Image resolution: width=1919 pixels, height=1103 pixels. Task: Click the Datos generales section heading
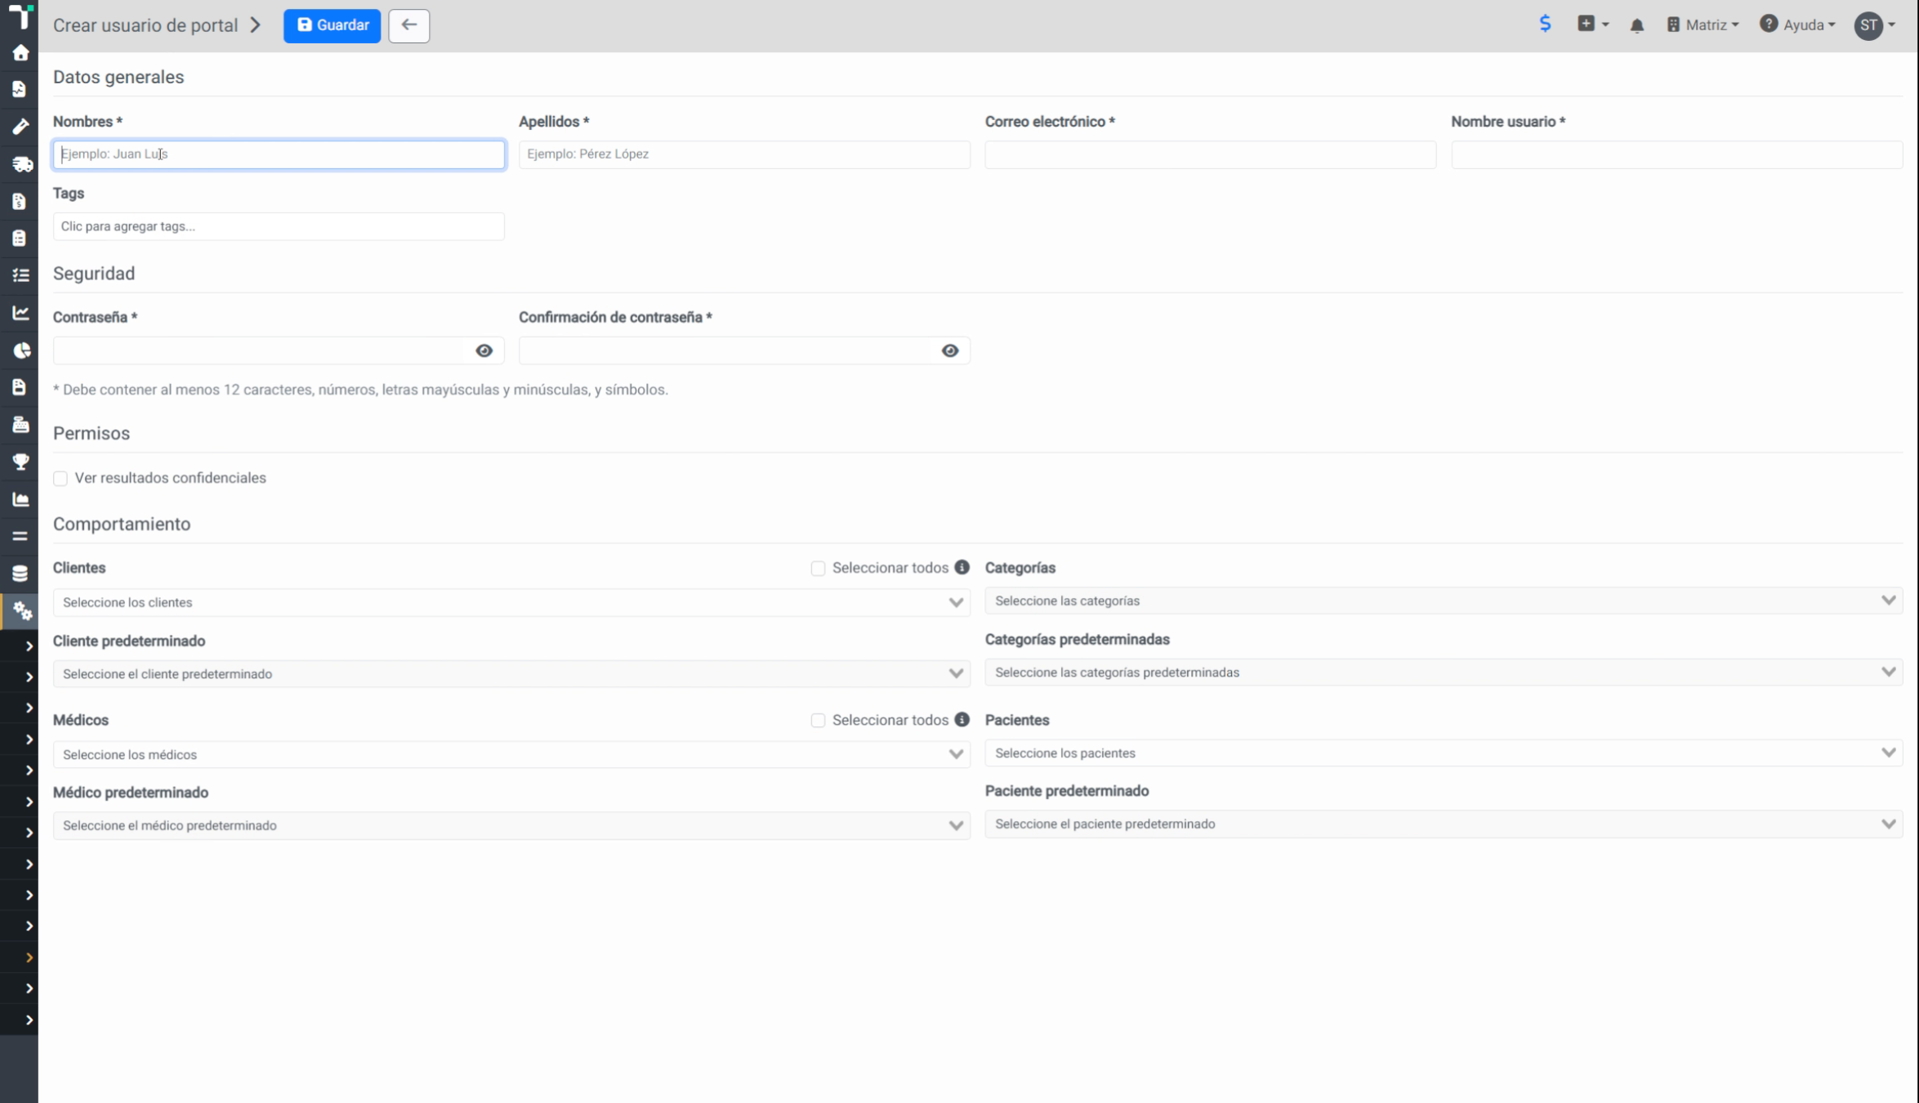tap(118, 77)
